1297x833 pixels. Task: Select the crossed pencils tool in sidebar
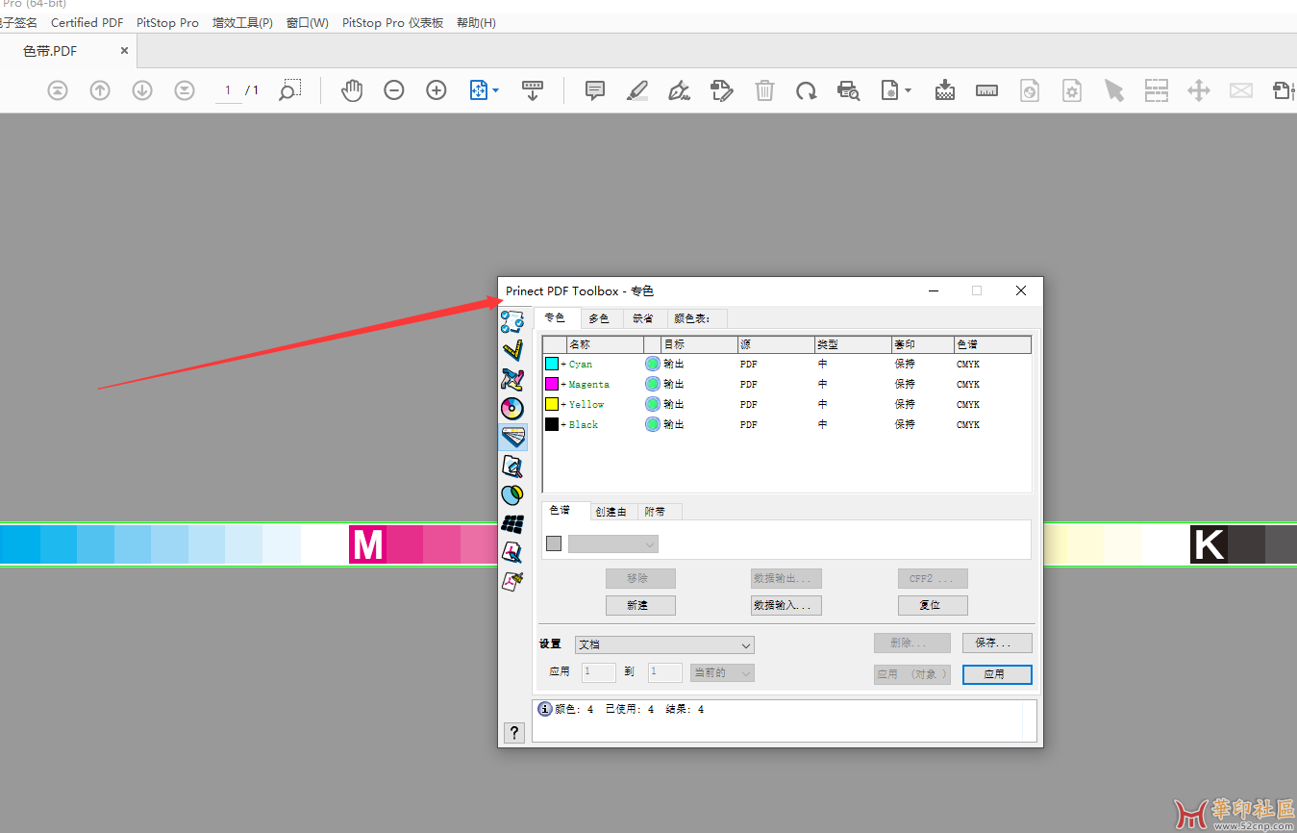(x=513, y=380)
